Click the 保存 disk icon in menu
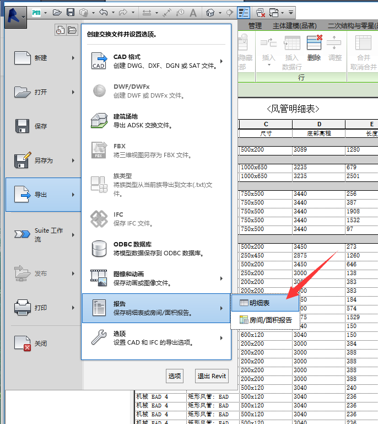Viewport: 378px width, 424px height. 22,126
